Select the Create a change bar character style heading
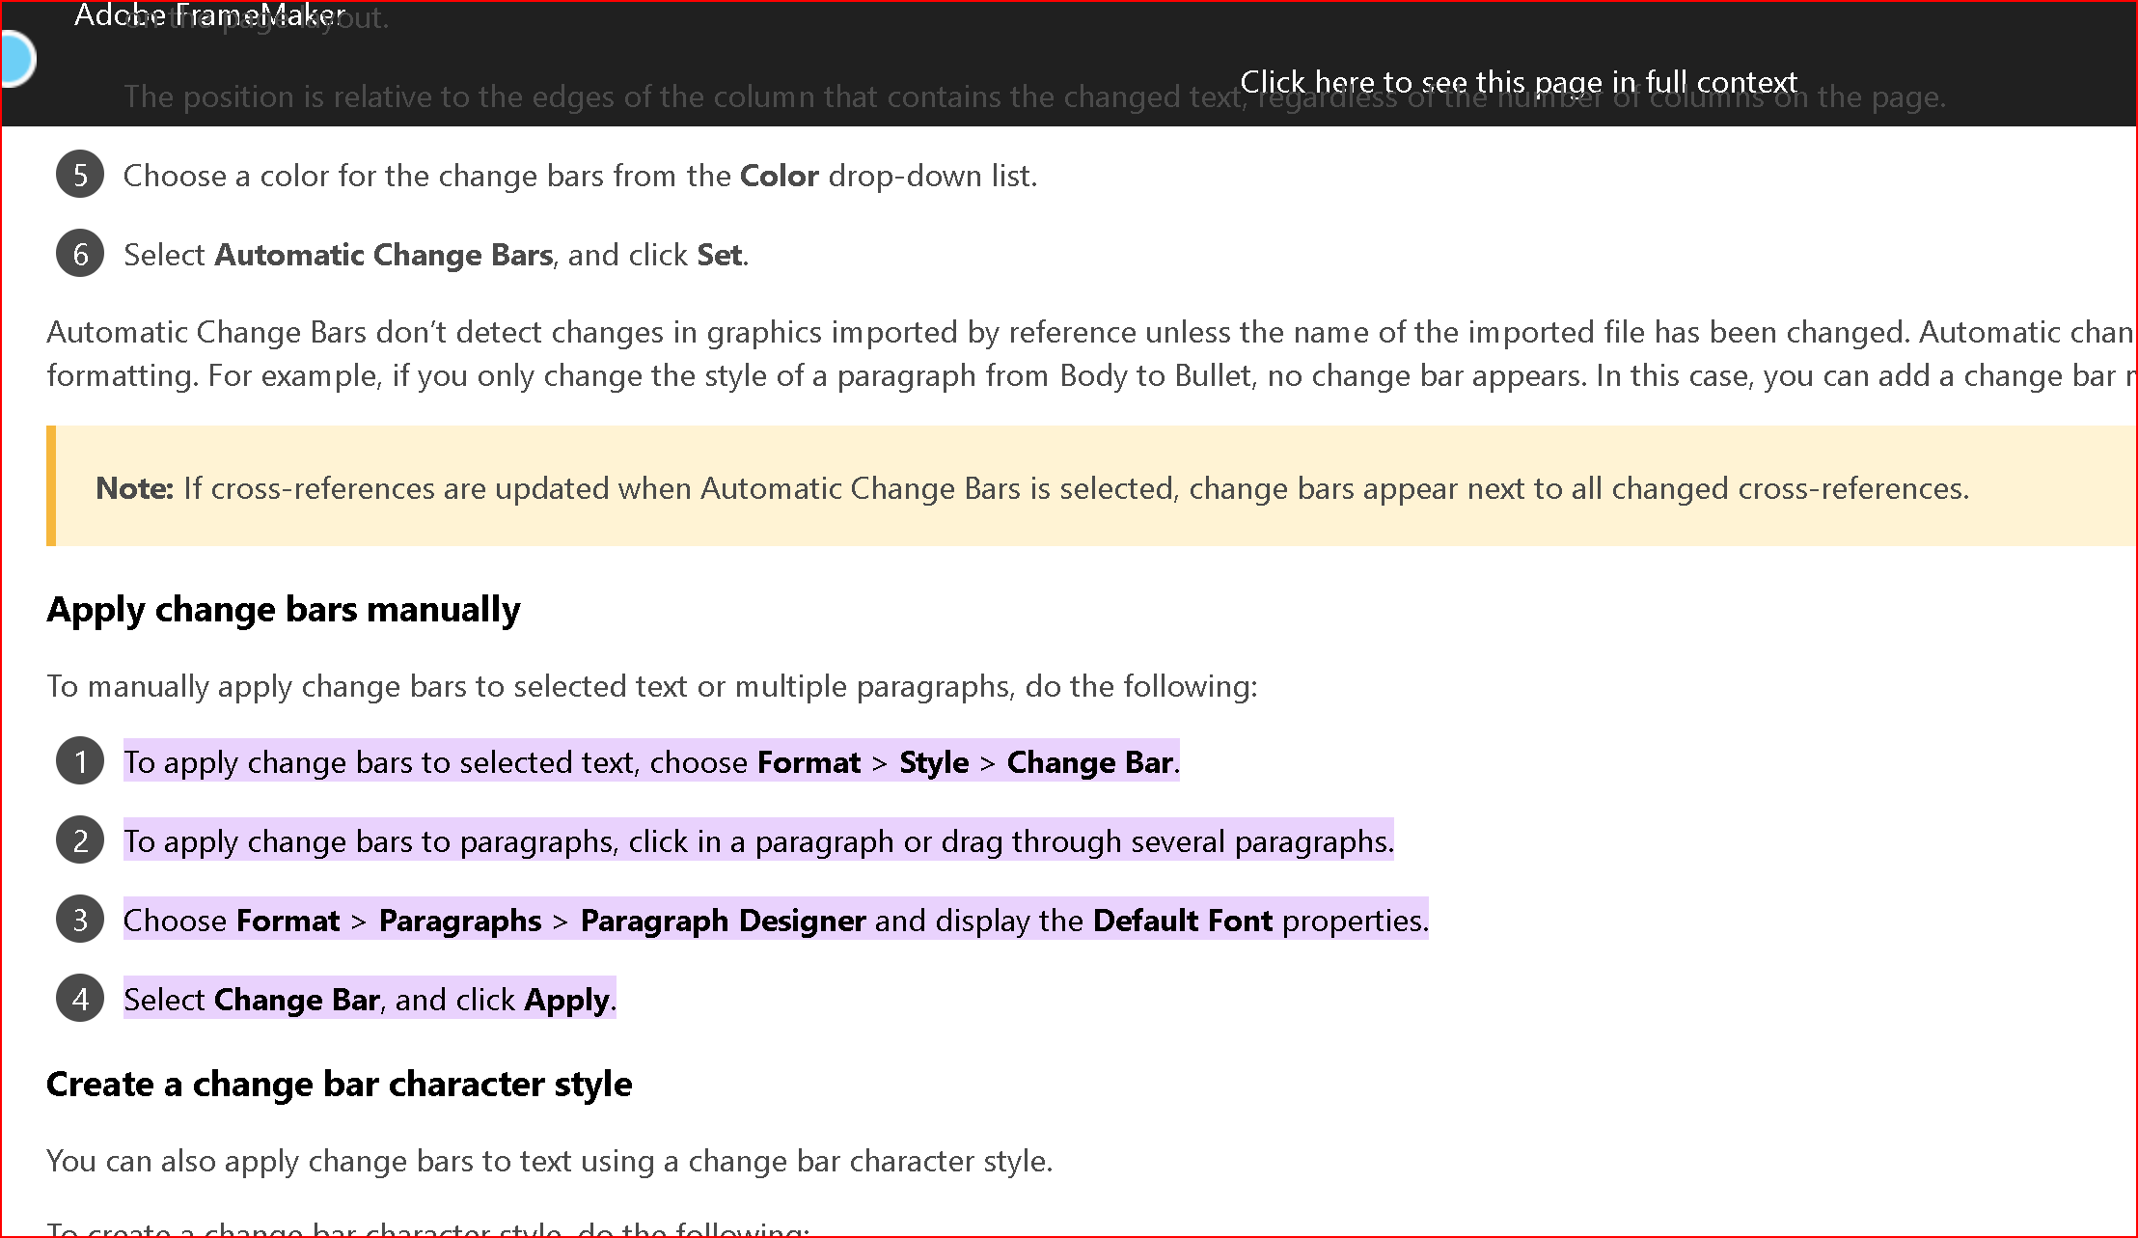 (x=339, y=1084)
